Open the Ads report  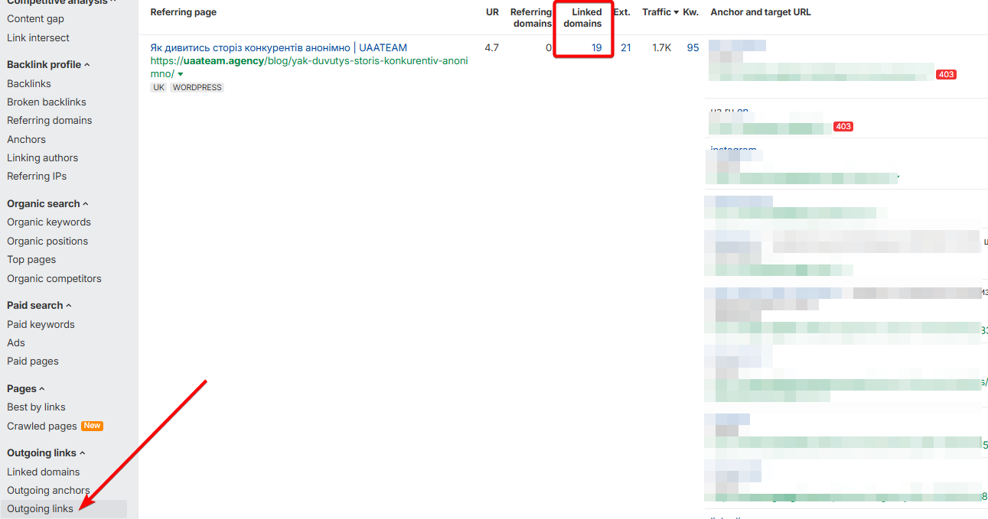pos(16,343)
